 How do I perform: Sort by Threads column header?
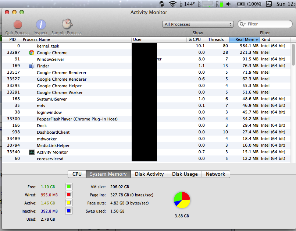point(217,39)
